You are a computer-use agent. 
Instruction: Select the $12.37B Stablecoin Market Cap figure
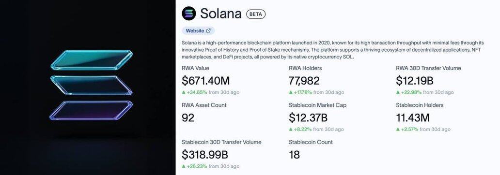click(308, 118)
